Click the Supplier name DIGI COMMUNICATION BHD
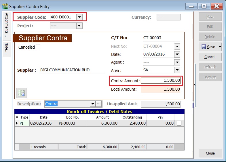Viewport: 226px width, 162px height. pyautogui.click(x=65, y=70)
